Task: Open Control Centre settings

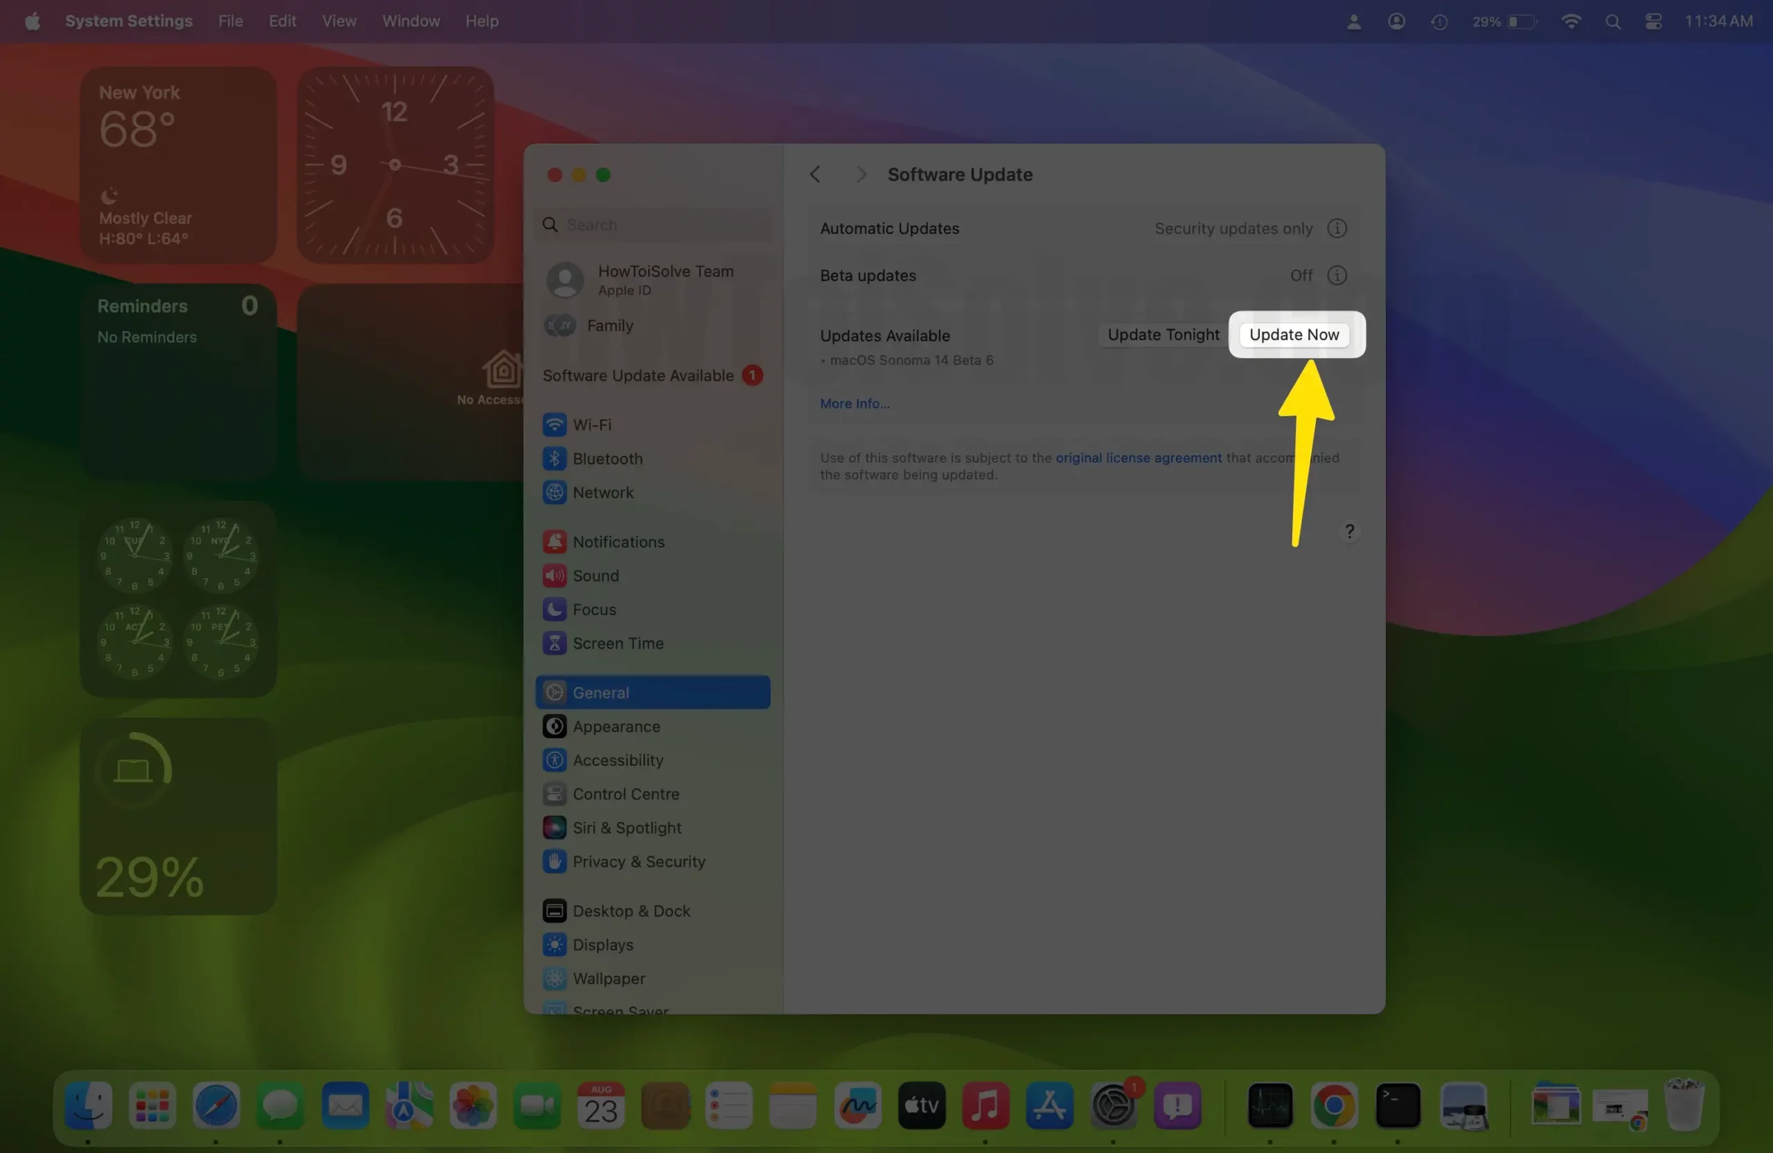Action: pos(653,794)
